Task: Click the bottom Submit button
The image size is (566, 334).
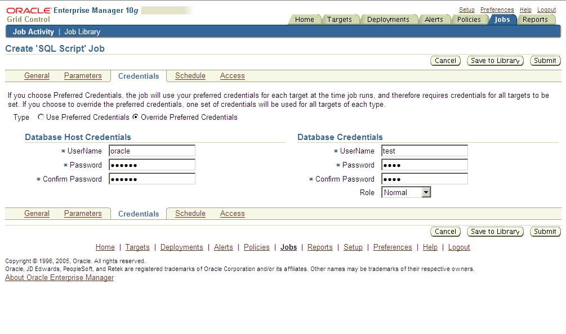Action: click(545, 231)
